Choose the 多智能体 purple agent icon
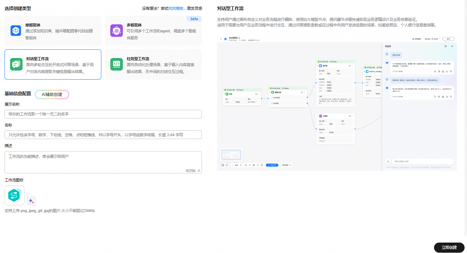This screenshot has height=253, width=467. [116, 31]
